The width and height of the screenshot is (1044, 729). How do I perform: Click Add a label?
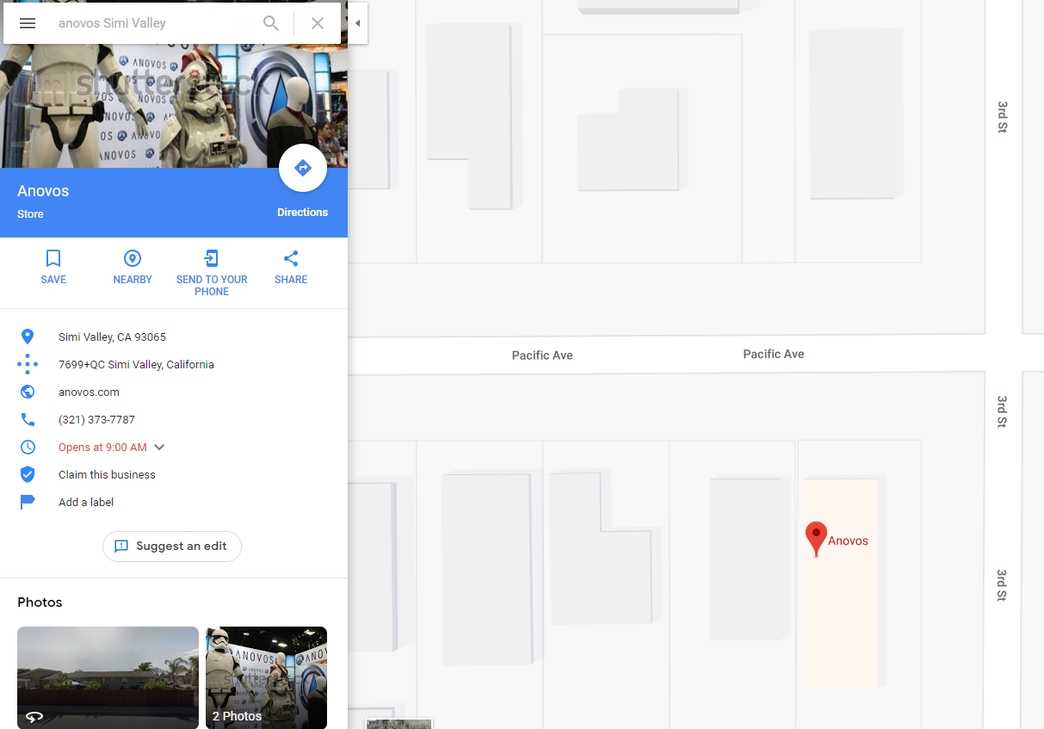[x=86, y=503]
